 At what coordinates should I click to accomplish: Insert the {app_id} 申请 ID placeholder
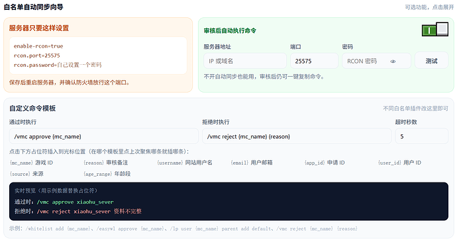tap(325, 163)
